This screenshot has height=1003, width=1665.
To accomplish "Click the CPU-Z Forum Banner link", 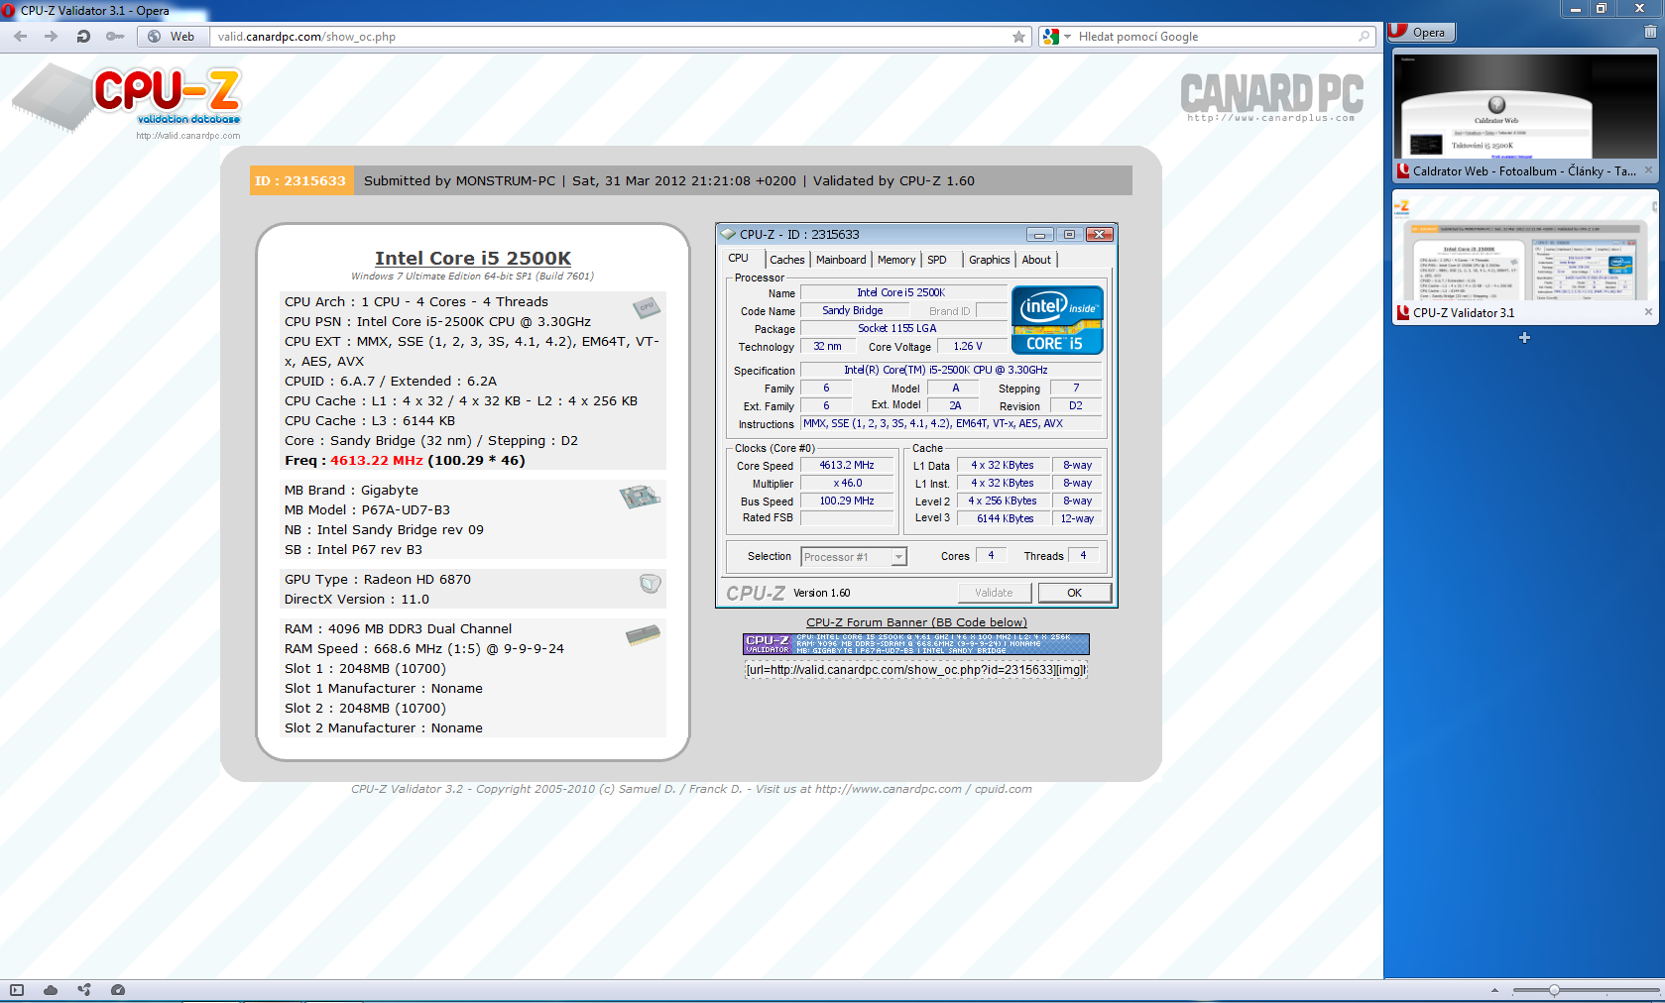I will 916,622.
